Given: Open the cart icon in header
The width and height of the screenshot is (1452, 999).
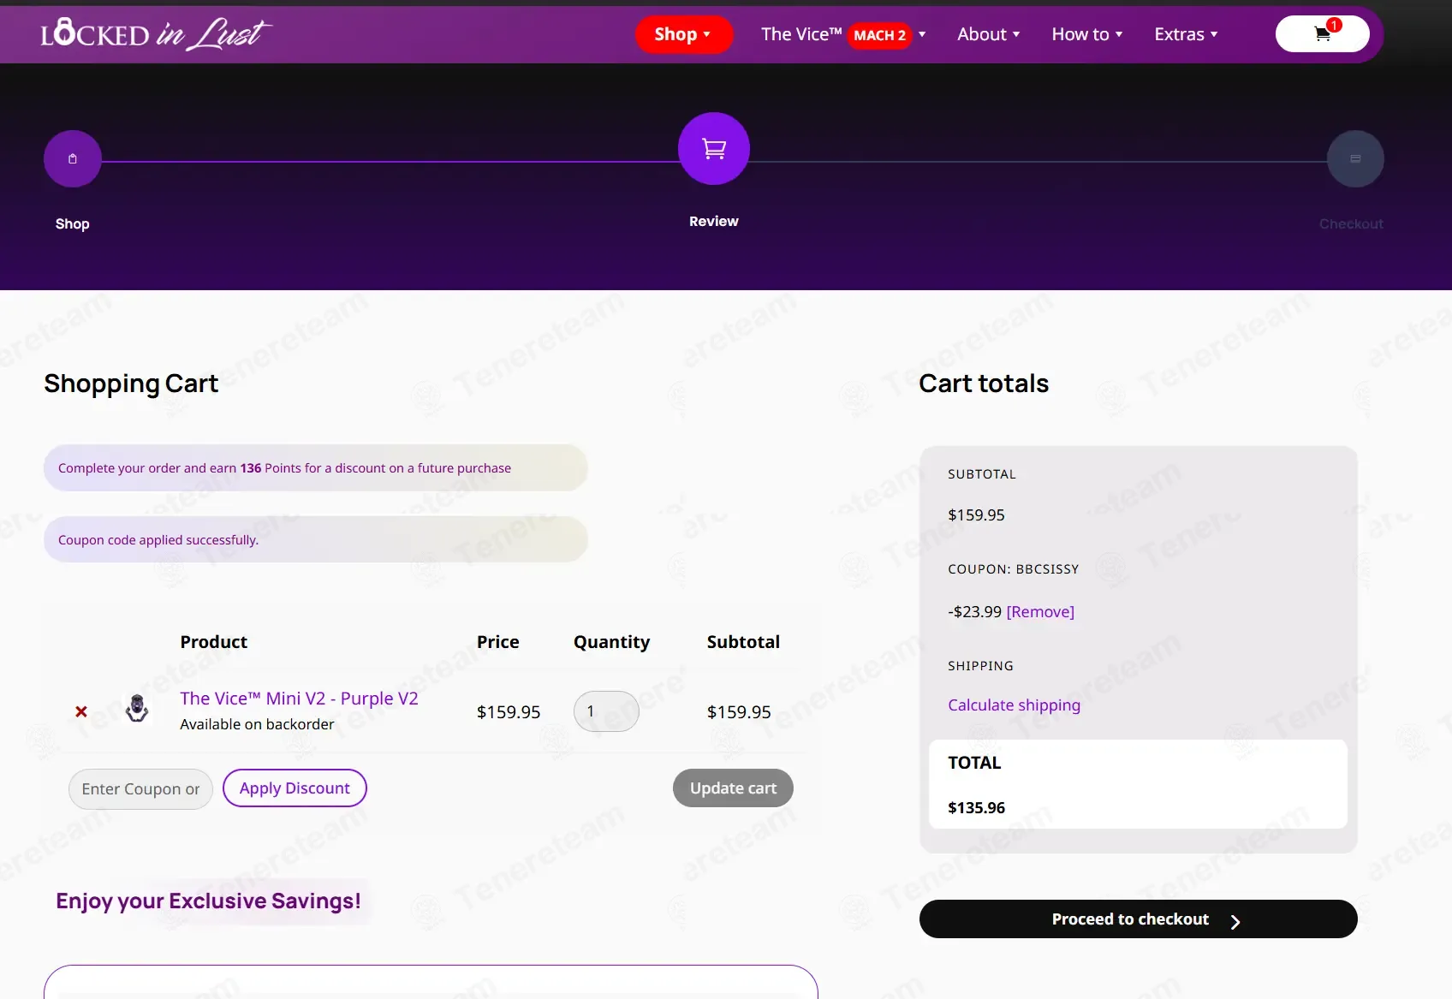Looking at the screenshot, I should 1322,34.
